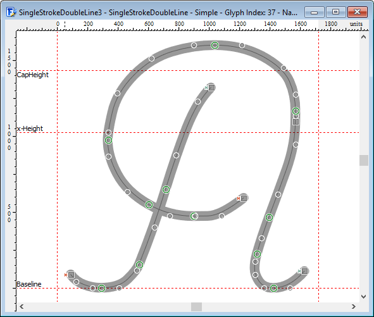Click the vertical scrollbar thumb

point(364,160)
